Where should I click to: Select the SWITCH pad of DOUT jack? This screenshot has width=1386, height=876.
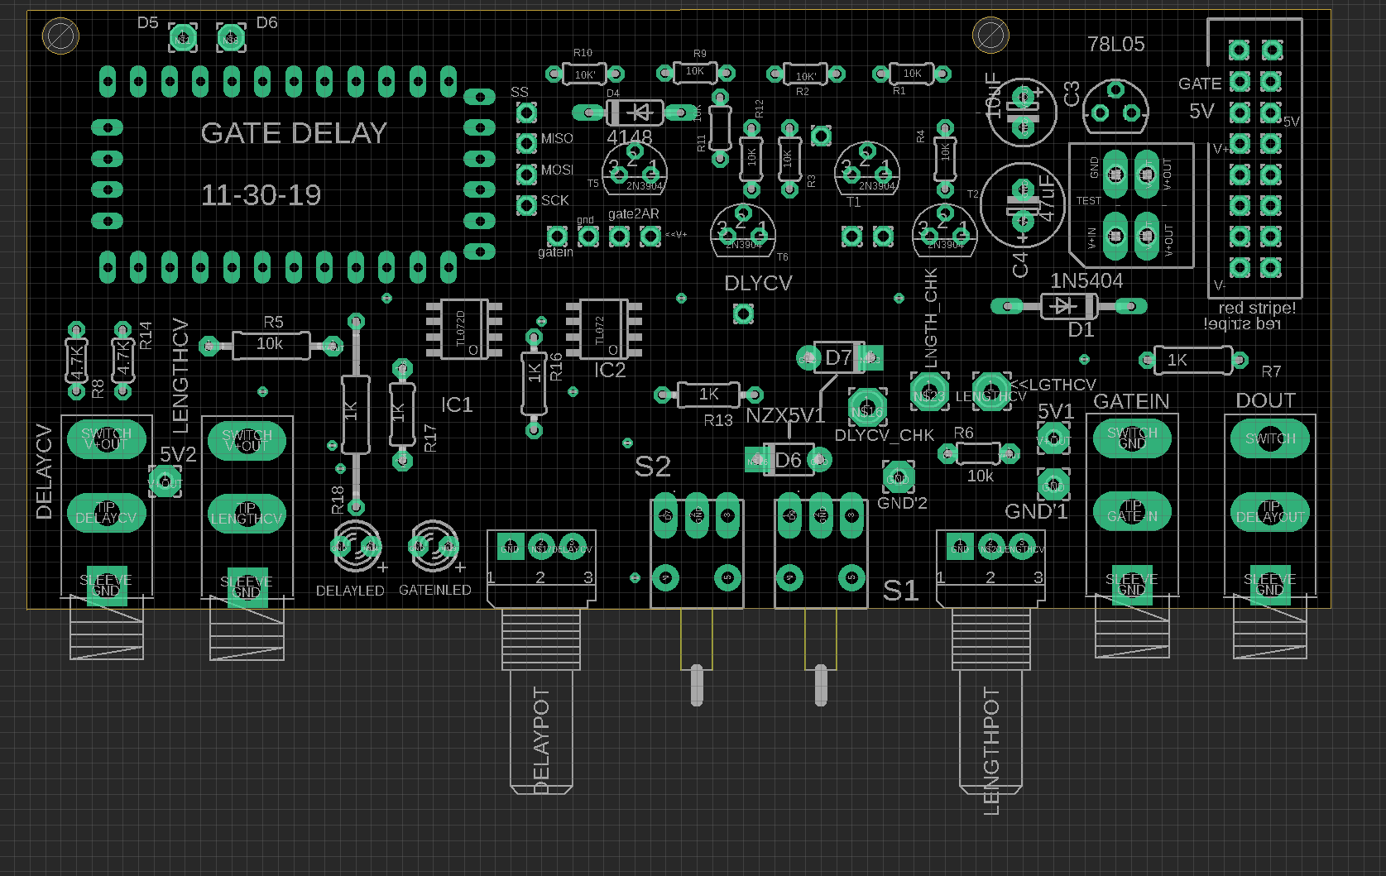[x=1270, y=438]
